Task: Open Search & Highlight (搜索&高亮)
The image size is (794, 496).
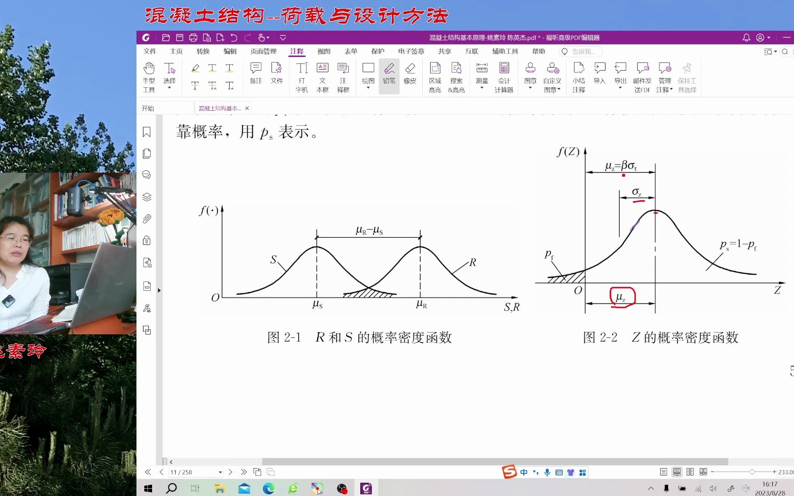Action: (456, 77)
